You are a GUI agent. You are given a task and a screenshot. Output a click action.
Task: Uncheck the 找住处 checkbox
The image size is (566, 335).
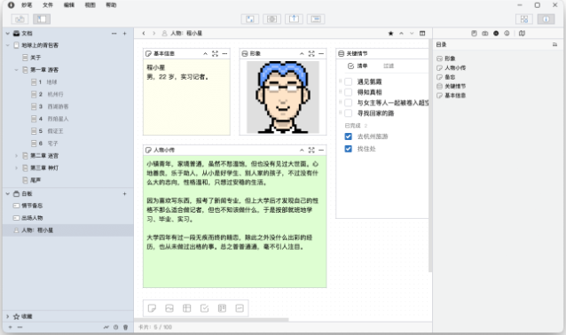click(x=349, y=149)
